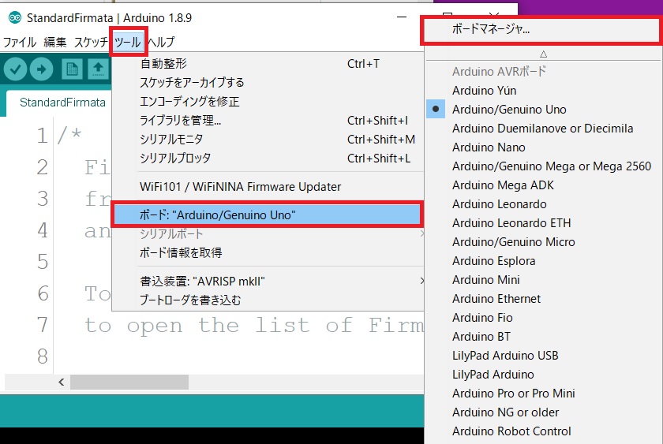
Task: Switch to the StandardFirmata sketch tab
Action: 62,103
